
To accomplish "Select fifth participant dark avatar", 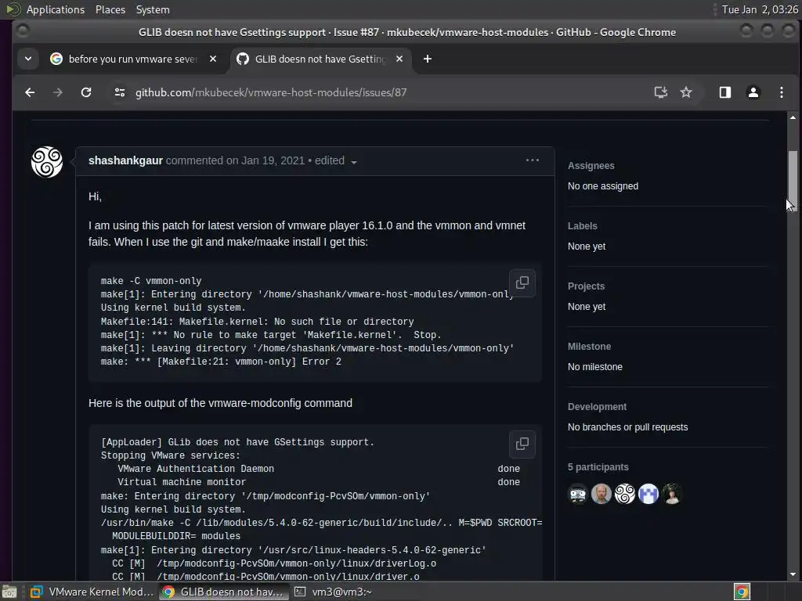I will pos(672,495).
